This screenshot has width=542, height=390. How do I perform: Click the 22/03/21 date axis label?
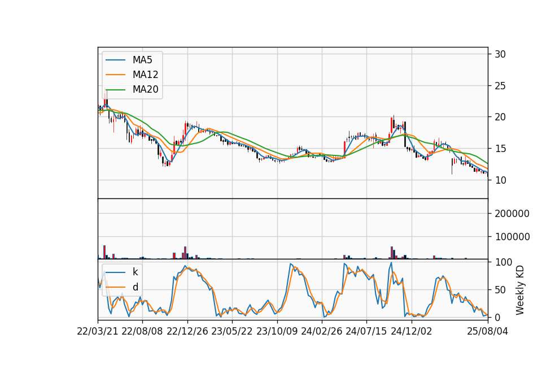[x=98, y=331]
